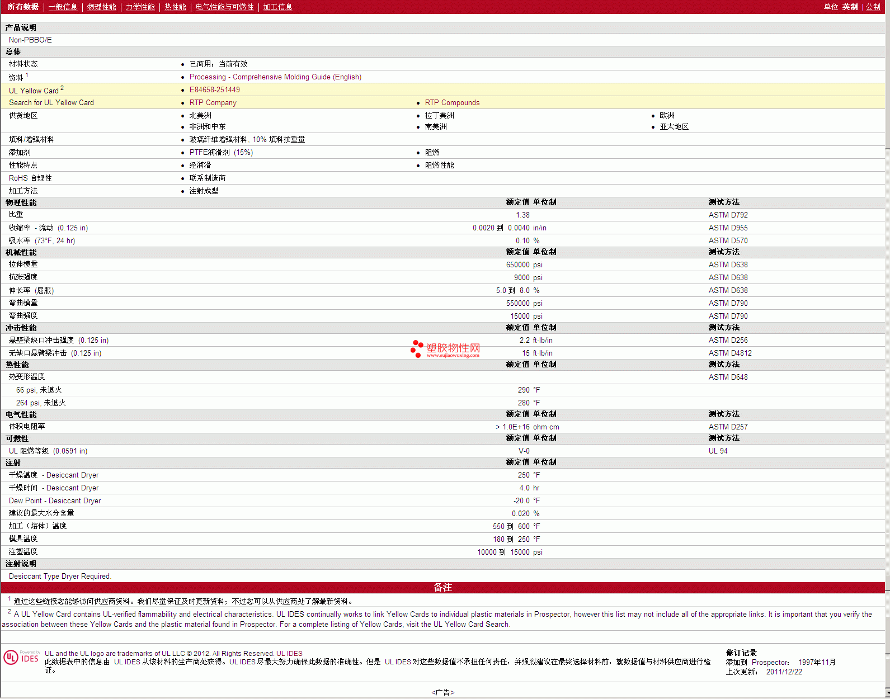The image size is (890, 699).
Task: Click the 塑胶物性网 watermark logo
Action: 445,349
